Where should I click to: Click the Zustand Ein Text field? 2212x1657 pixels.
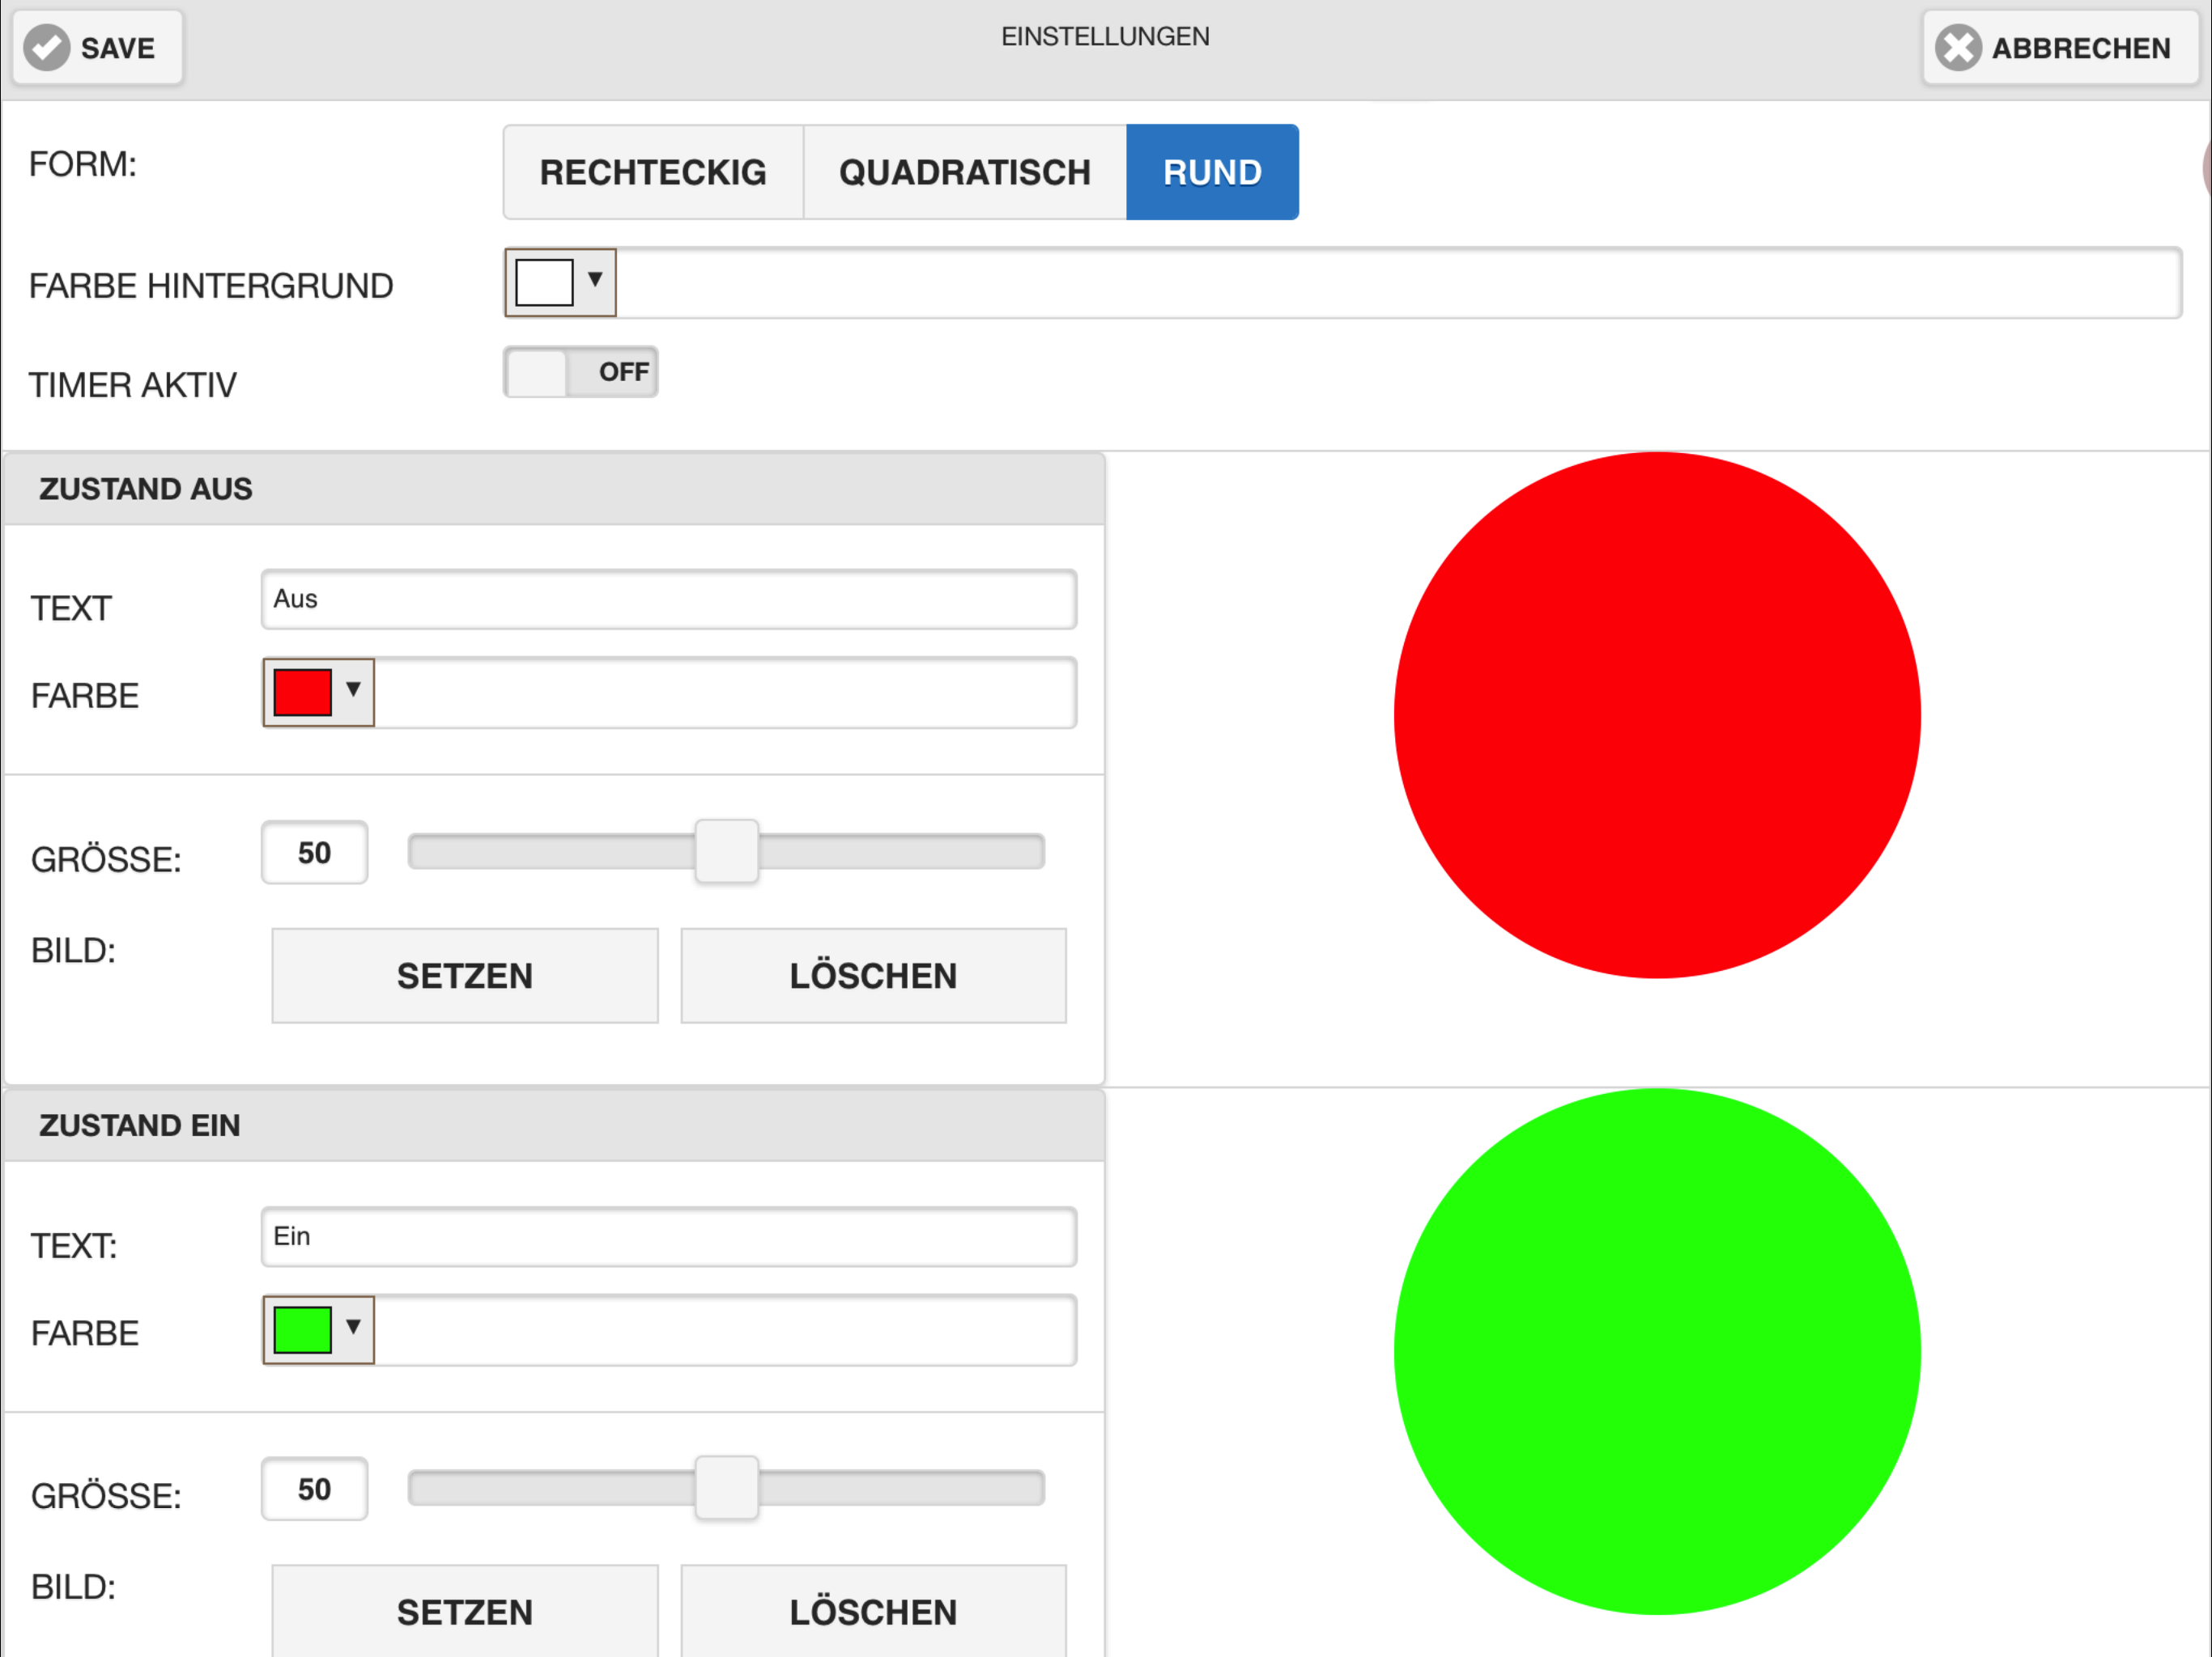click(669, 1237)
